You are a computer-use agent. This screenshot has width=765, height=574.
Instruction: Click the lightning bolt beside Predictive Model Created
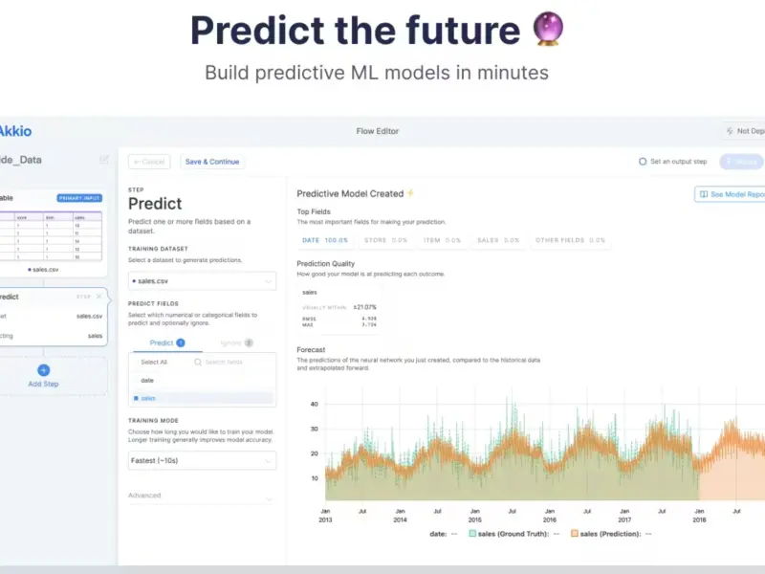click(x=410, y=193)
